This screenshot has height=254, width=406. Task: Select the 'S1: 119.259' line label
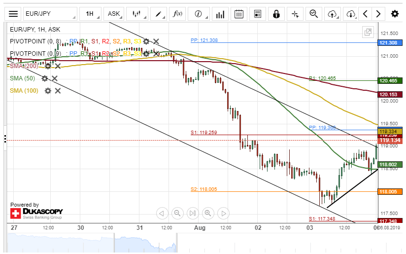[204, 133]
